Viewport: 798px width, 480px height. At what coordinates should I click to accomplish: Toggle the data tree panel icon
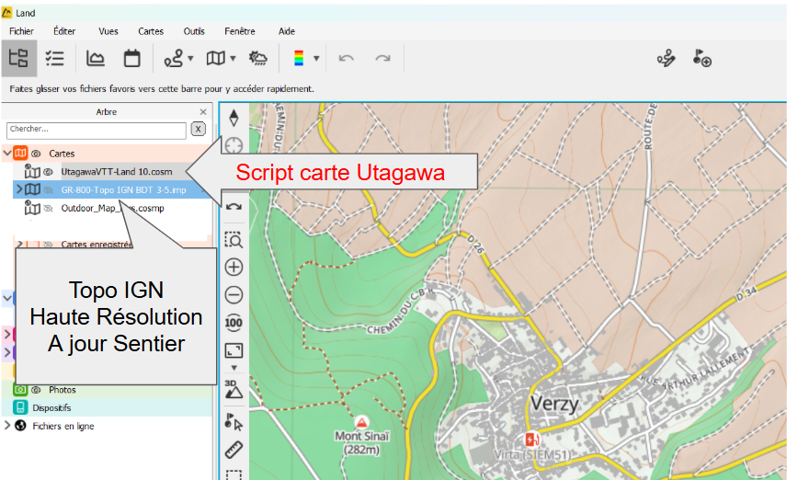coord(18,58)
